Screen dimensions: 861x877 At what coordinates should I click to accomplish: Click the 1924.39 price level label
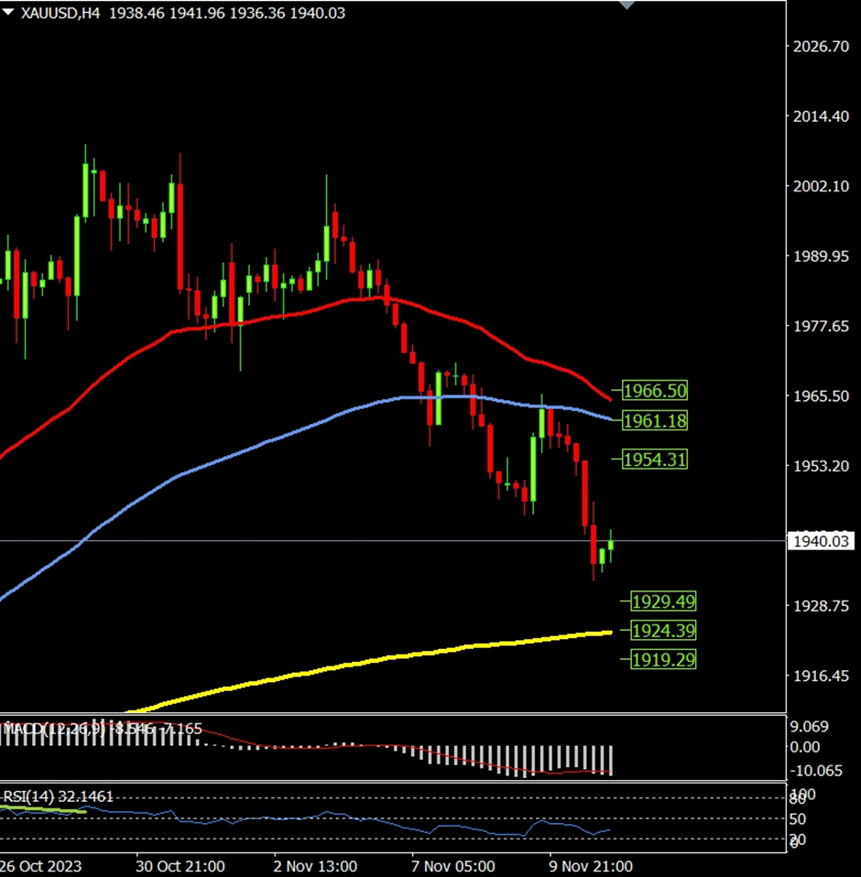(x=663, y=630)
